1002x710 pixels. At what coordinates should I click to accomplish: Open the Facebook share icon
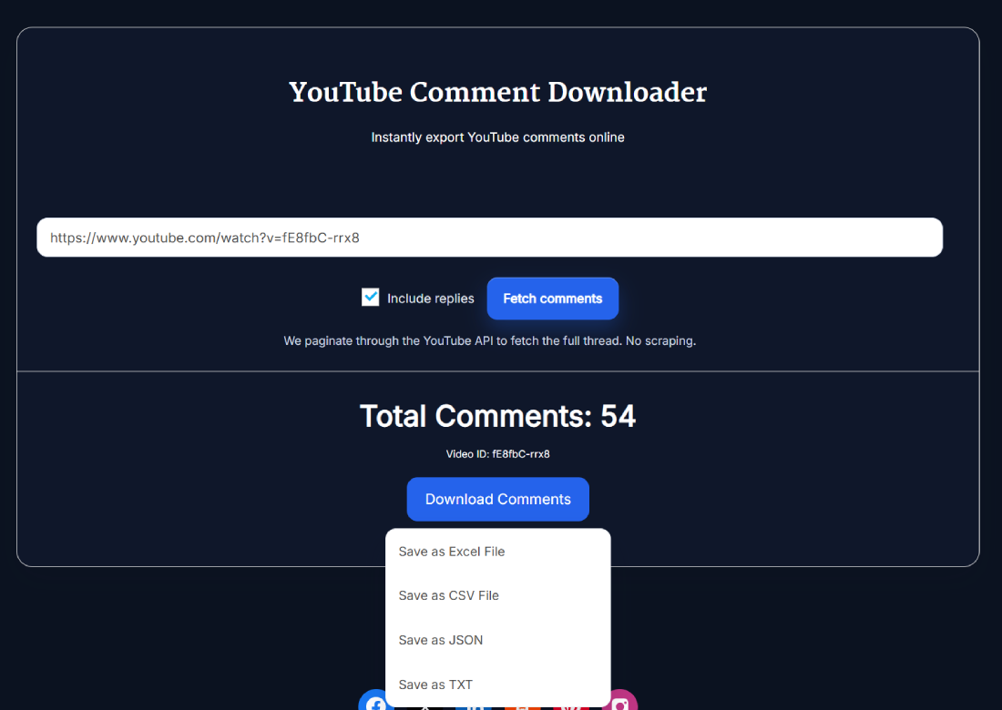tap(374, 701)
